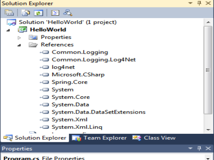
Task: Toggle auto-hide pin on the Properties panel
Action: [x=199, y=149]
